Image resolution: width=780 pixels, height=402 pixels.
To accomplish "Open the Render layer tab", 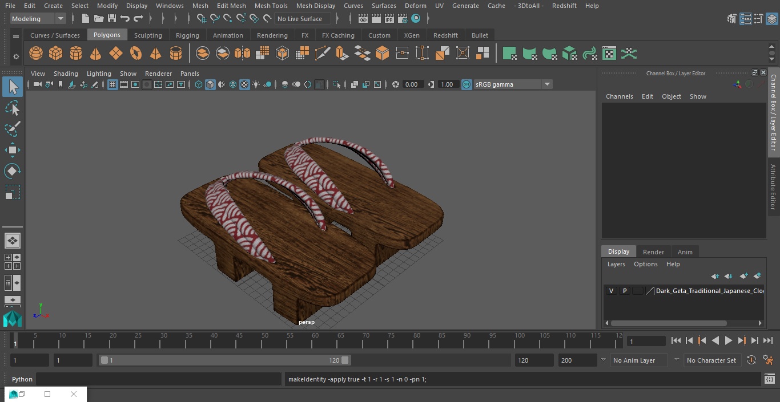I will [x=653, y=252].
